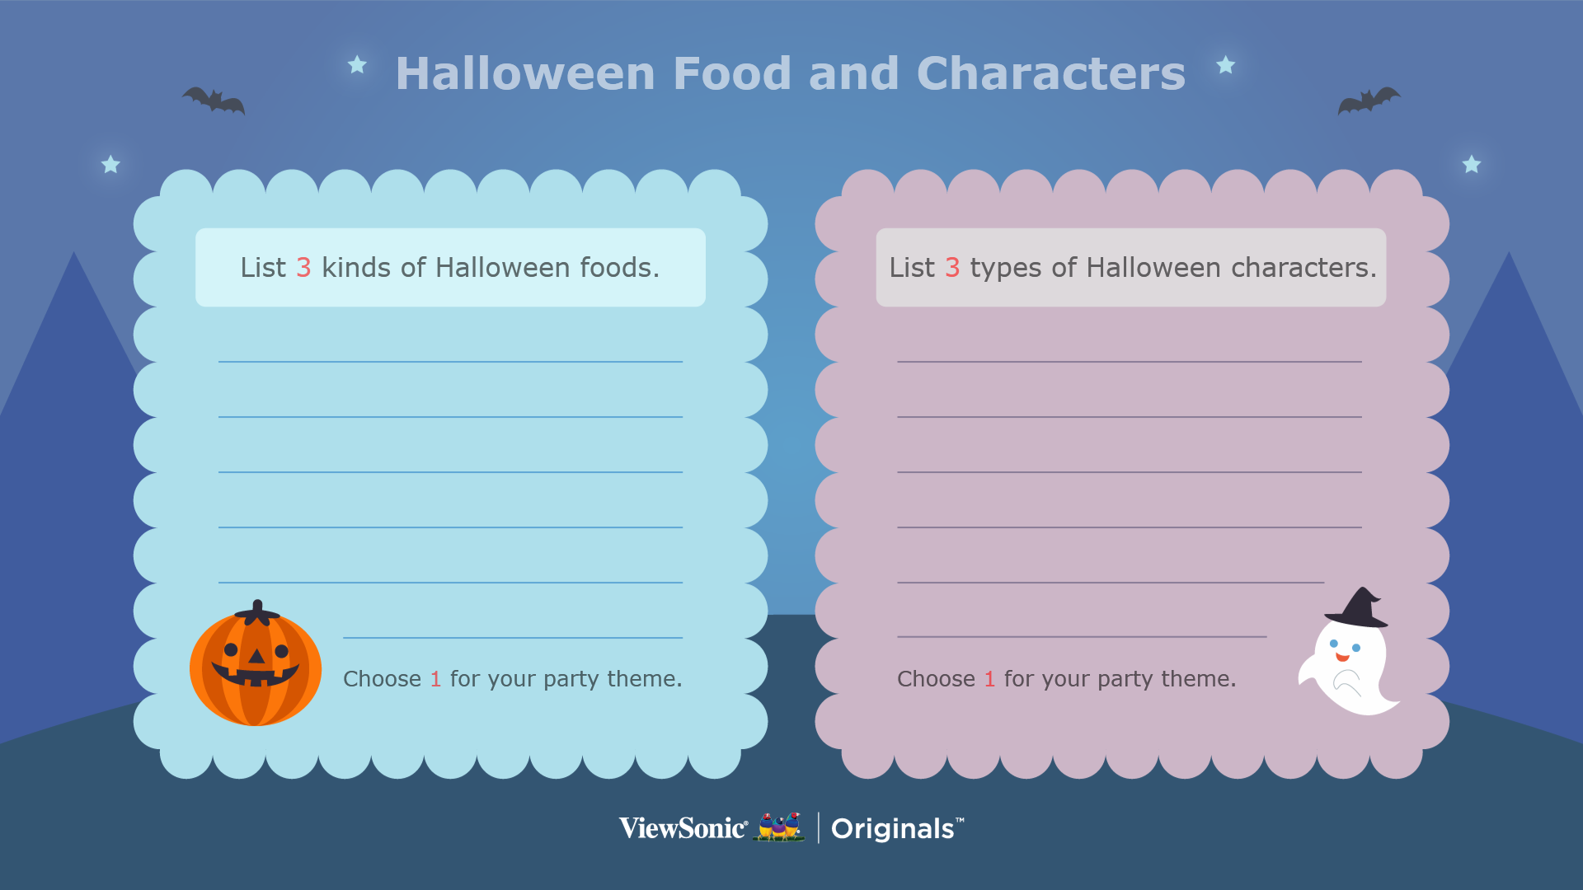
Task: Click the third writing line in foods card
Action: point(450,471)
